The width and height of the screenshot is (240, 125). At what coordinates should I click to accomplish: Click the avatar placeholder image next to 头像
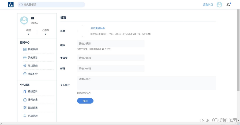[82, 31]
